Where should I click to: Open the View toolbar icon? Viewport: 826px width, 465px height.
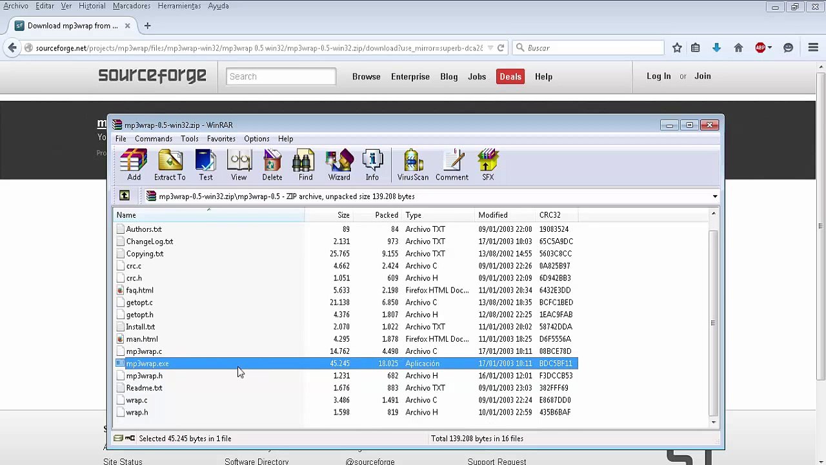click(x=239, y=165)
